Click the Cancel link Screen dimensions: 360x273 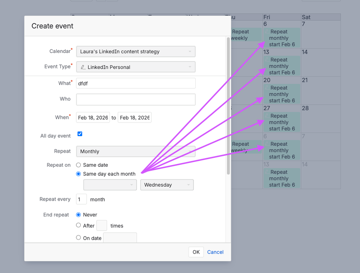(215, 252)
